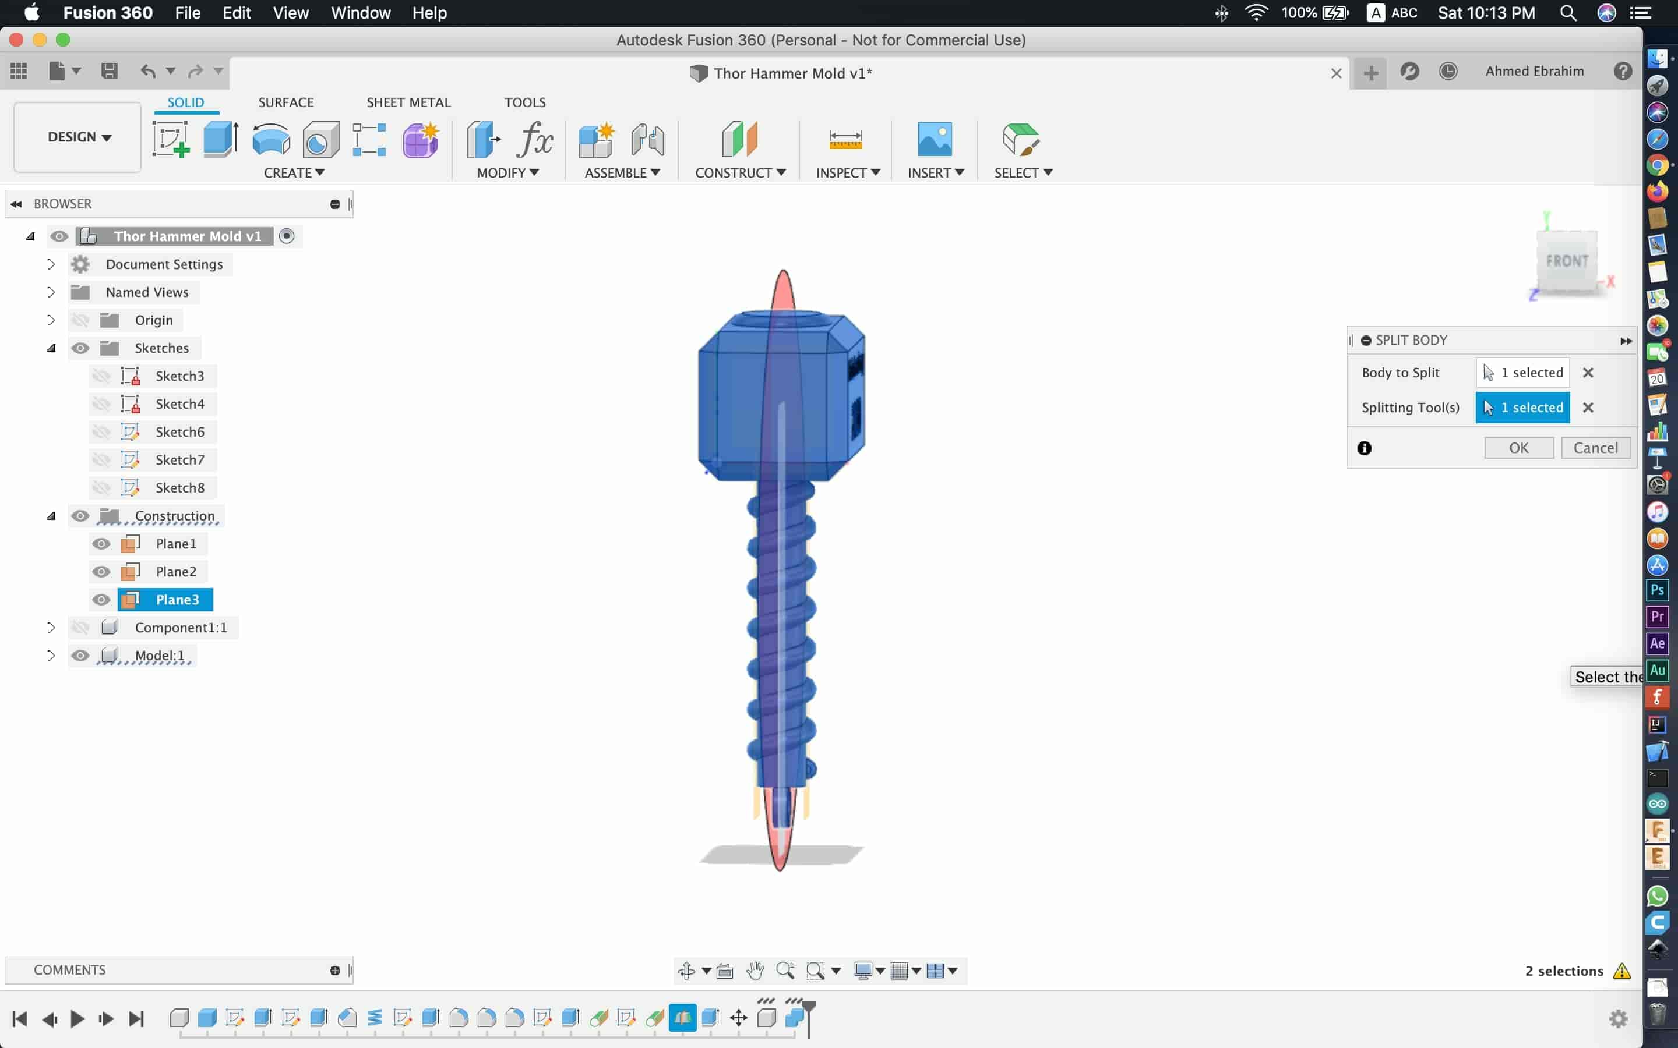Toggle visibility of Sketches folder
The height and width of the screenshot is (1048, 1678).
80,348
